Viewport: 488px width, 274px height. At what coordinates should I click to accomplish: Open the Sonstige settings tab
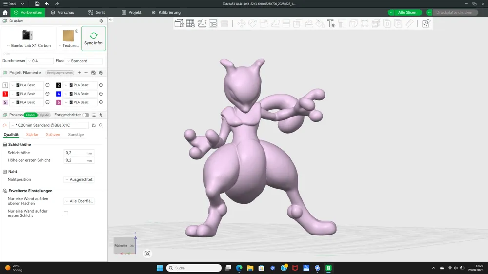76,135
